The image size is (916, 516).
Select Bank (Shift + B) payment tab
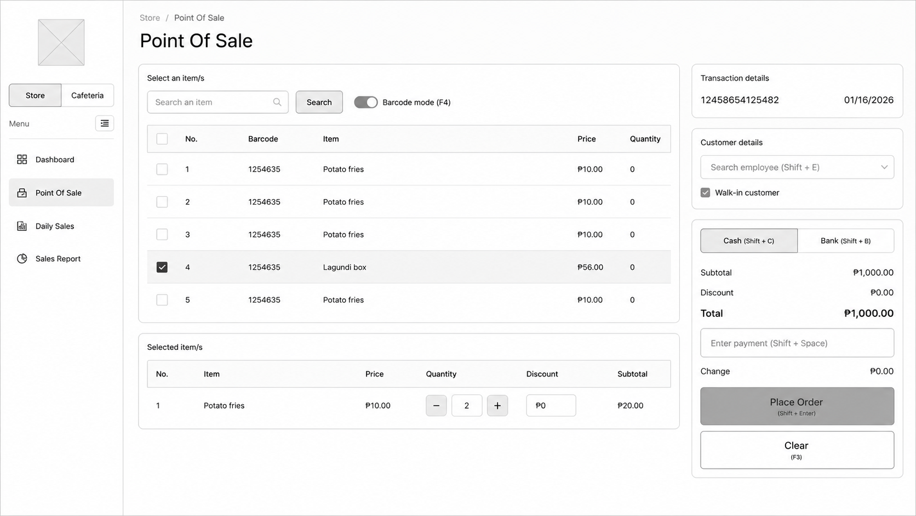pyautogui.click(x=846, y=241)
